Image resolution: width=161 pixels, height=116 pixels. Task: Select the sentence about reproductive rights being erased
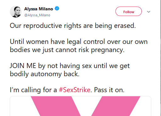[x=73, y=26]
